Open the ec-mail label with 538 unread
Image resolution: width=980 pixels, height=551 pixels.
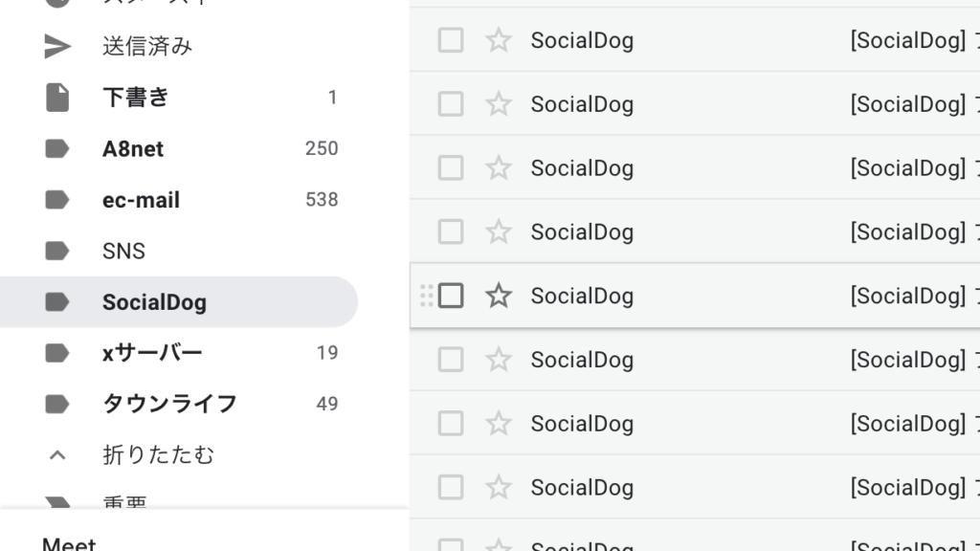point(179,200)
